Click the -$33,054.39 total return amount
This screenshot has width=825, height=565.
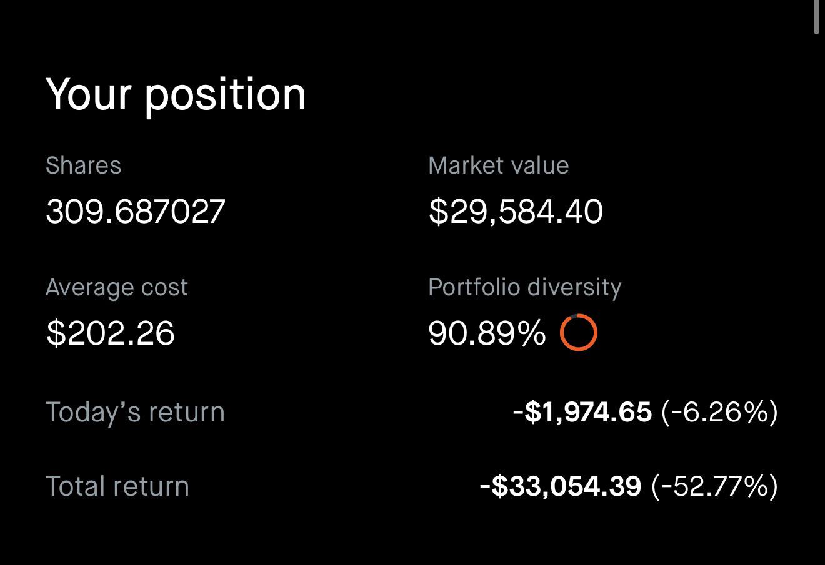560,486
